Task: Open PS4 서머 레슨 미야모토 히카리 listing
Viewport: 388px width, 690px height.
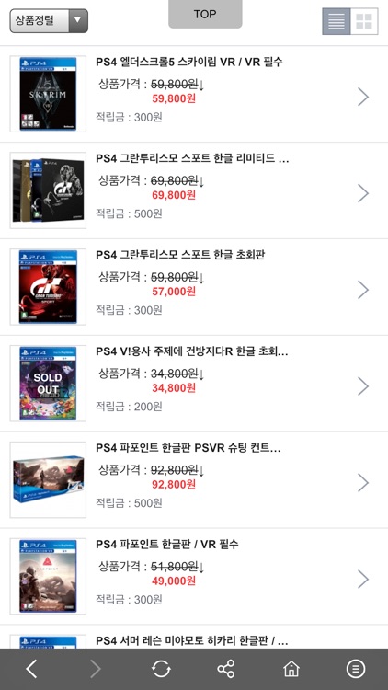Action: tap(192, 640)
